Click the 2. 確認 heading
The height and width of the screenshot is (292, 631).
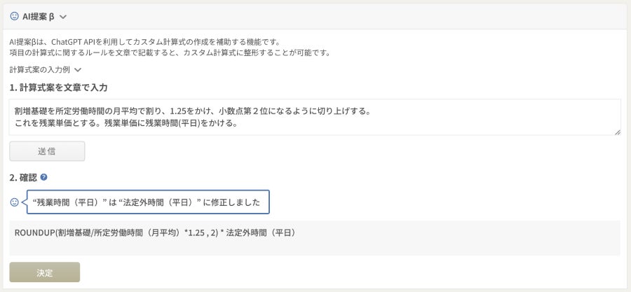tap(23, 178)
